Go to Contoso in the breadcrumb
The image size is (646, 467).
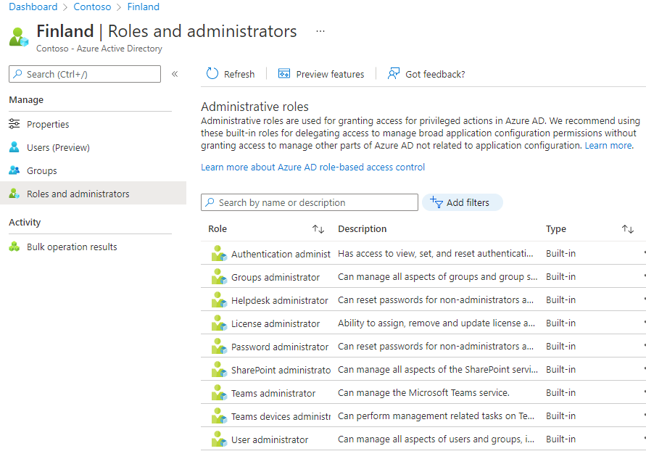coord(92,7)
